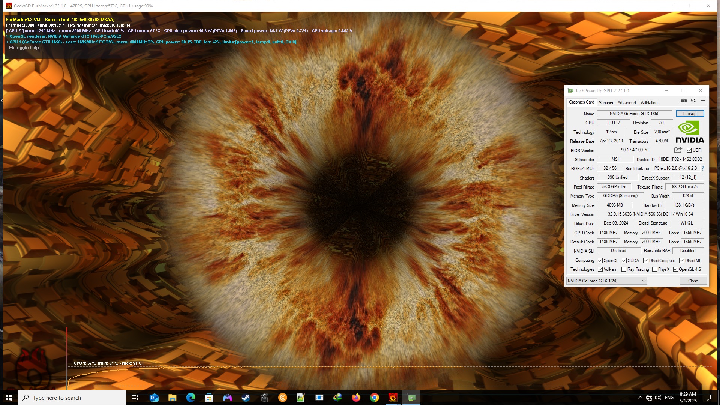
Task: Switch to the Advanced tab
Action: coord(626,103)
